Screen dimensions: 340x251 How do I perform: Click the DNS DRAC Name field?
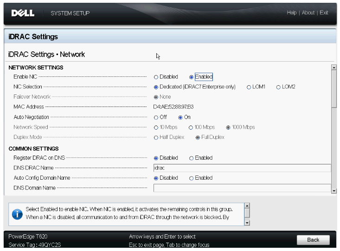click(242, 168)
